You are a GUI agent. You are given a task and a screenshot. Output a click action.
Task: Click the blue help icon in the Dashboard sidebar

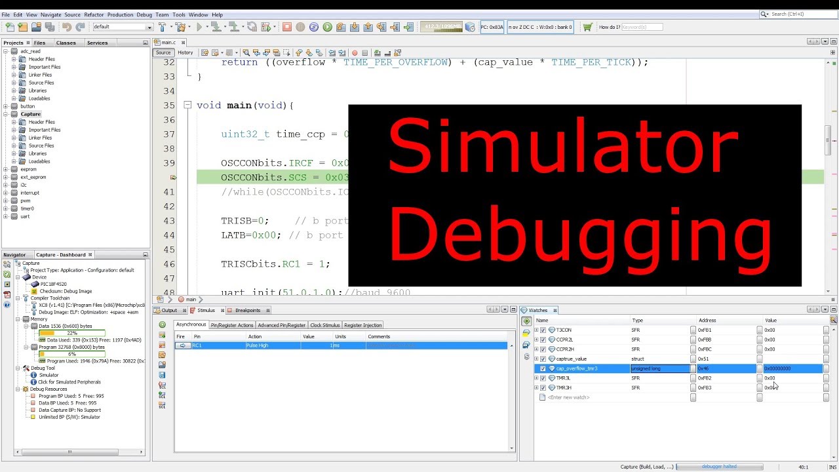(x=7, y=305)
